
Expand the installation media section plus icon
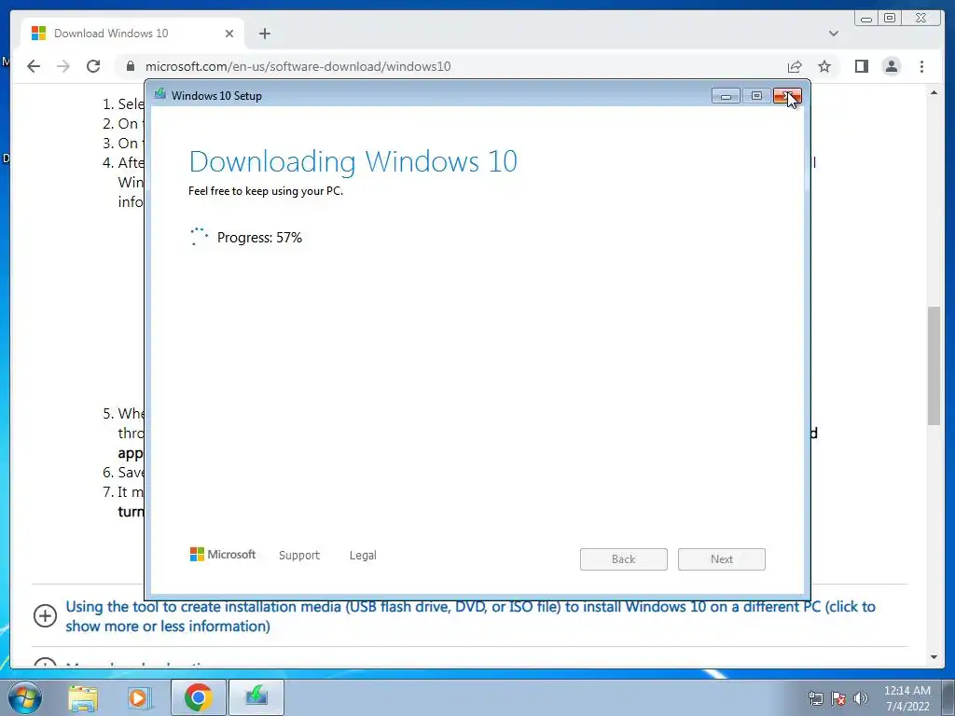pyautogui.click(x=45, y=615)
